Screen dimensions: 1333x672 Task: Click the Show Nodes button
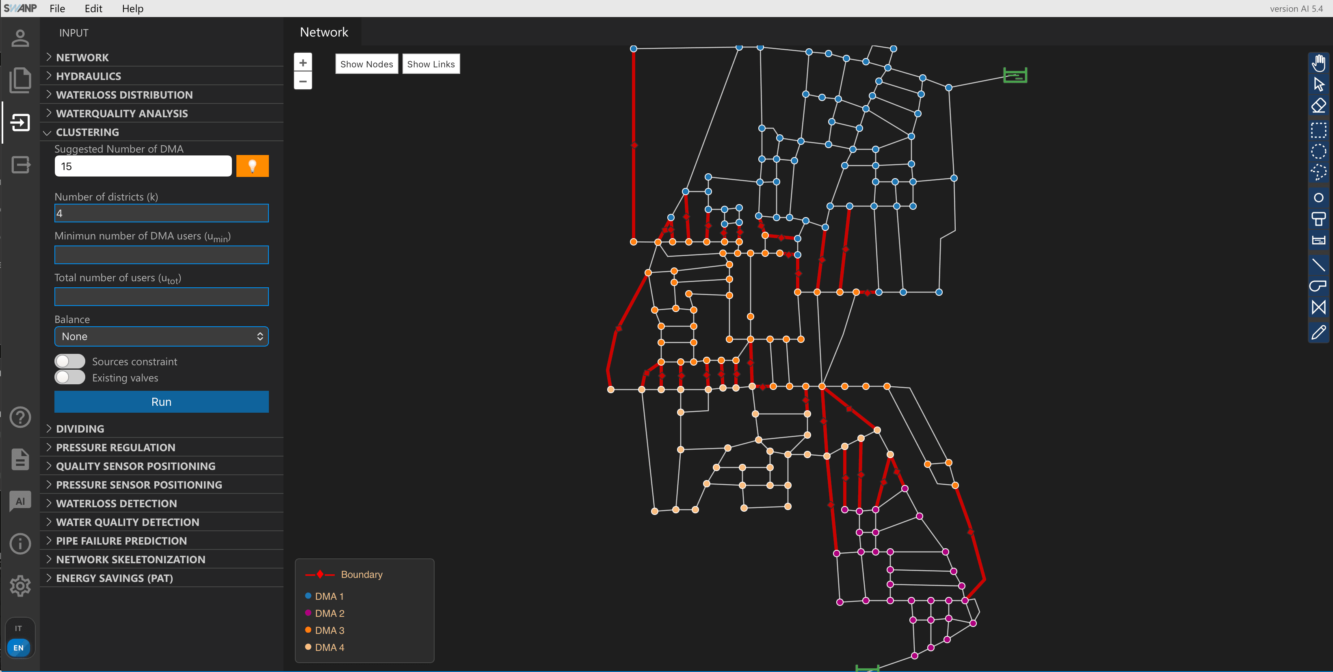pos(366,64)
